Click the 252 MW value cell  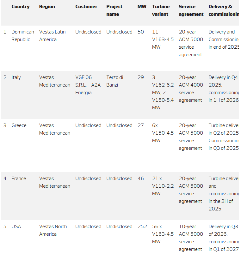[142, 227]
